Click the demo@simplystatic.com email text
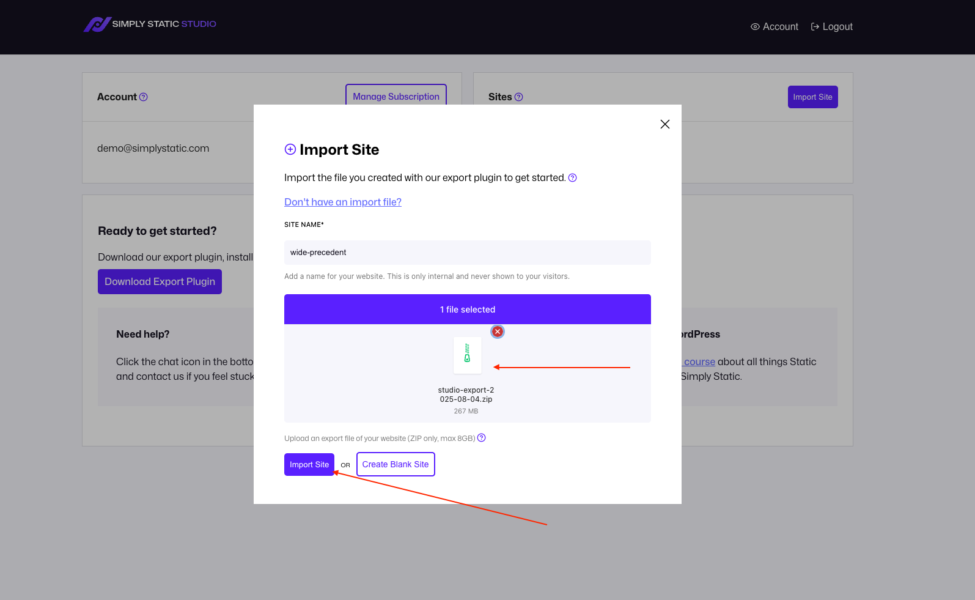 [153, 149]
